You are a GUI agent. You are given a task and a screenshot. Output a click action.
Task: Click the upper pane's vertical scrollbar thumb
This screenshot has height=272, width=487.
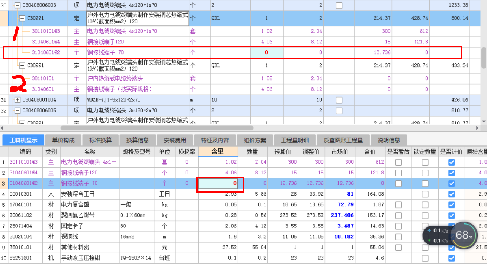coord(484,58)
